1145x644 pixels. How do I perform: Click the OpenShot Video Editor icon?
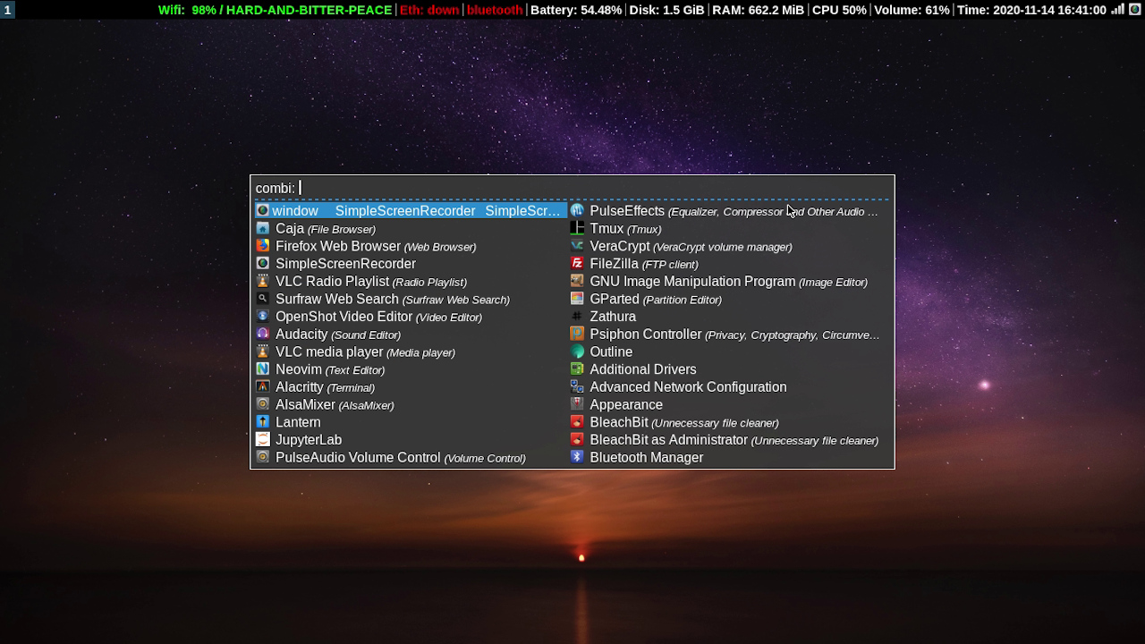(x=262, y=316)
